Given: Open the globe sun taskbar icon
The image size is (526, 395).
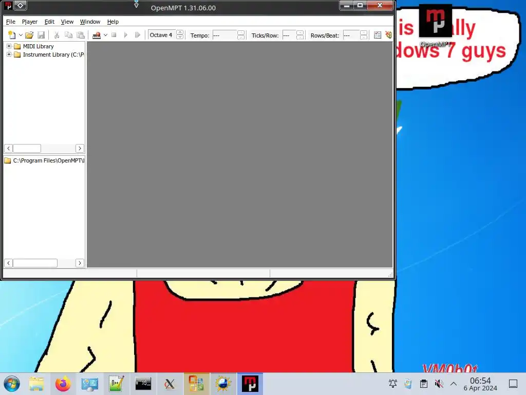Looking at the screenshot, I should pos(223,384).
